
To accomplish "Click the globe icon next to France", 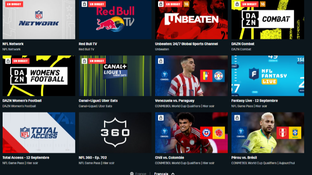I will pyautogui.click(x=132, y=174).
